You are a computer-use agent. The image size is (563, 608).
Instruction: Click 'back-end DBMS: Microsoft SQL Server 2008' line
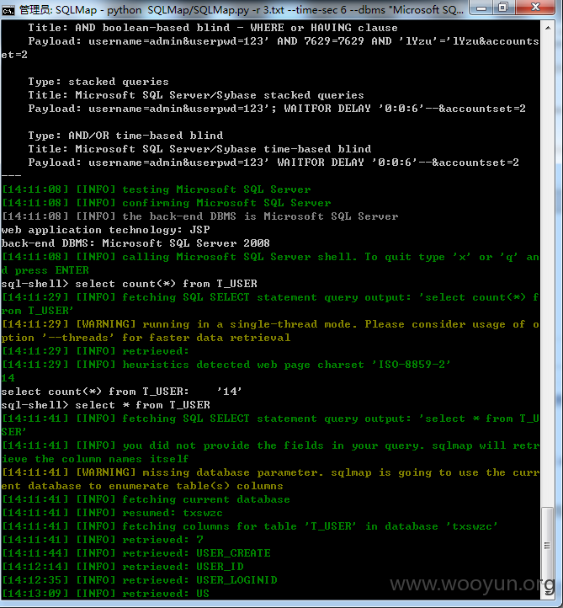click(x=135, y=243)
